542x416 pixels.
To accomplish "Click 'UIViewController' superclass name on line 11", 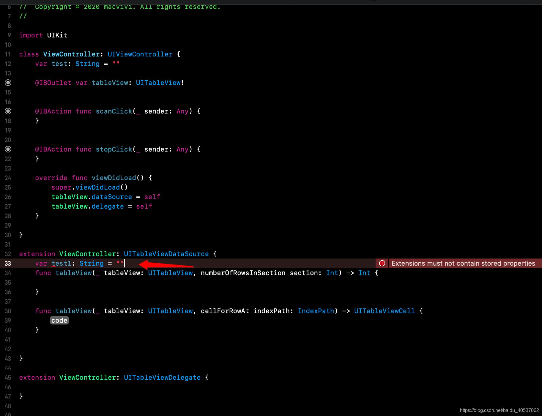I will pyautogui.click(x=140, y=54).
